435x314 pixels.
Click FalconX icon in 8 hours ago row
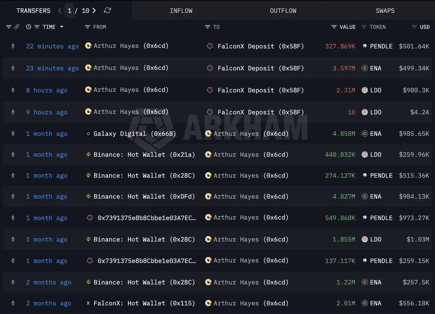pos(210,90)
